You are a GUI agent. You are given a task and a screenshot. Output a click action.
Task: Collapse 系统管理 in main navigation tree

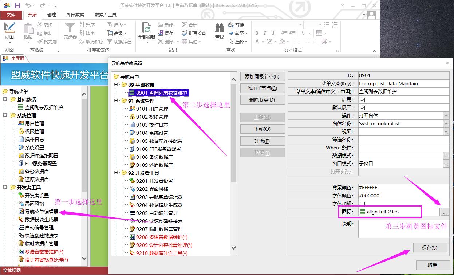6,115
